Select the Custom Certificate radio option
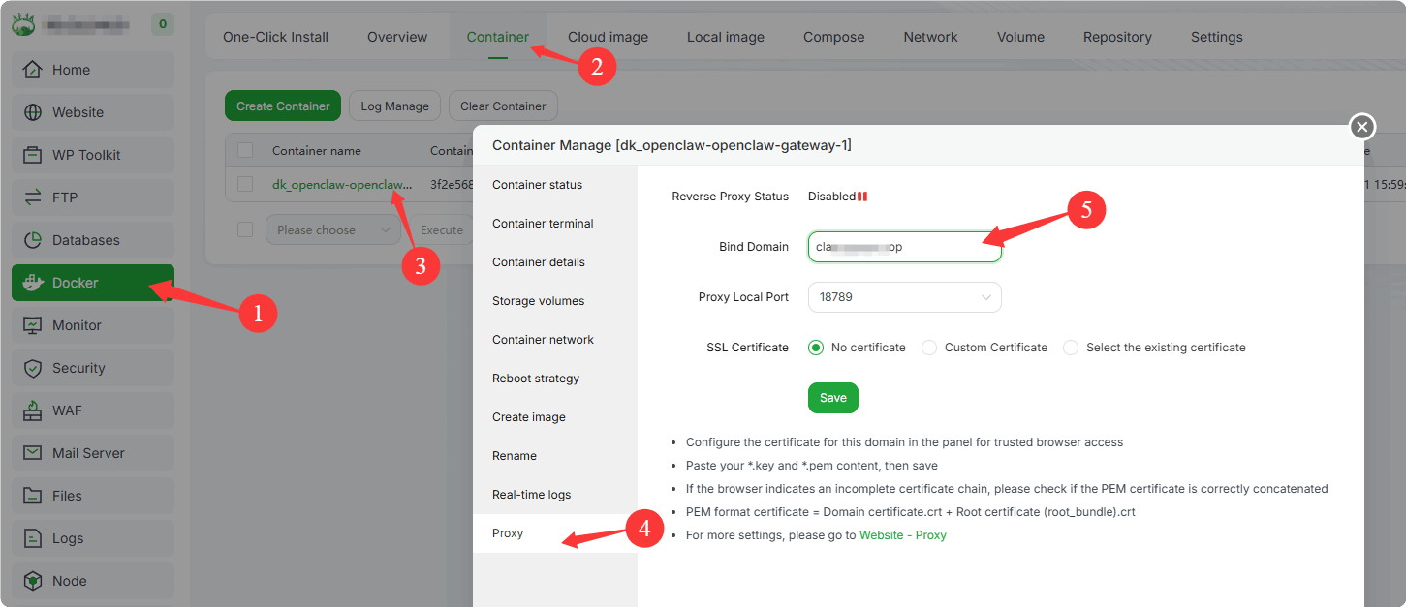Viewport: 1406px width, 607px height. click(x=928, y=348)
